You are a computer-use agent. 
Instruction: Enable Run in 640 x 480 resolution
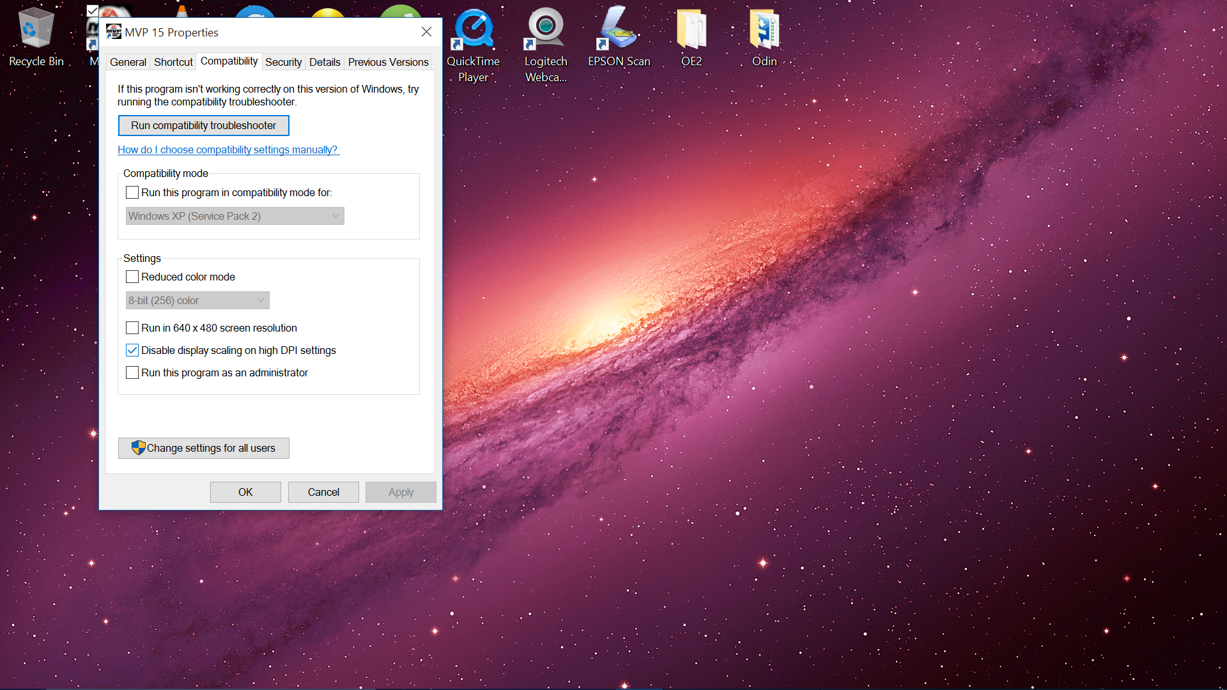[x=132, y=328]
